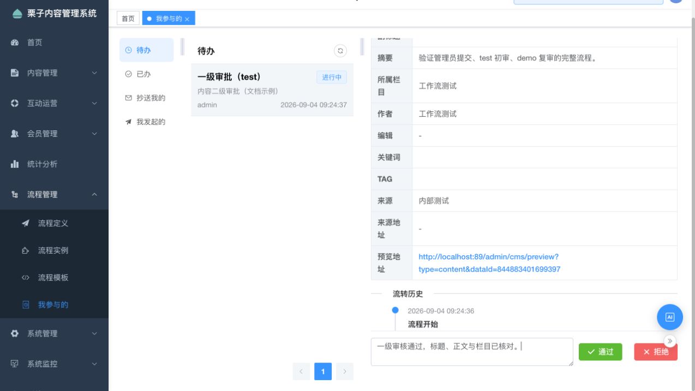
Task: Click the next page arrow
Action: tap(345, 372)
